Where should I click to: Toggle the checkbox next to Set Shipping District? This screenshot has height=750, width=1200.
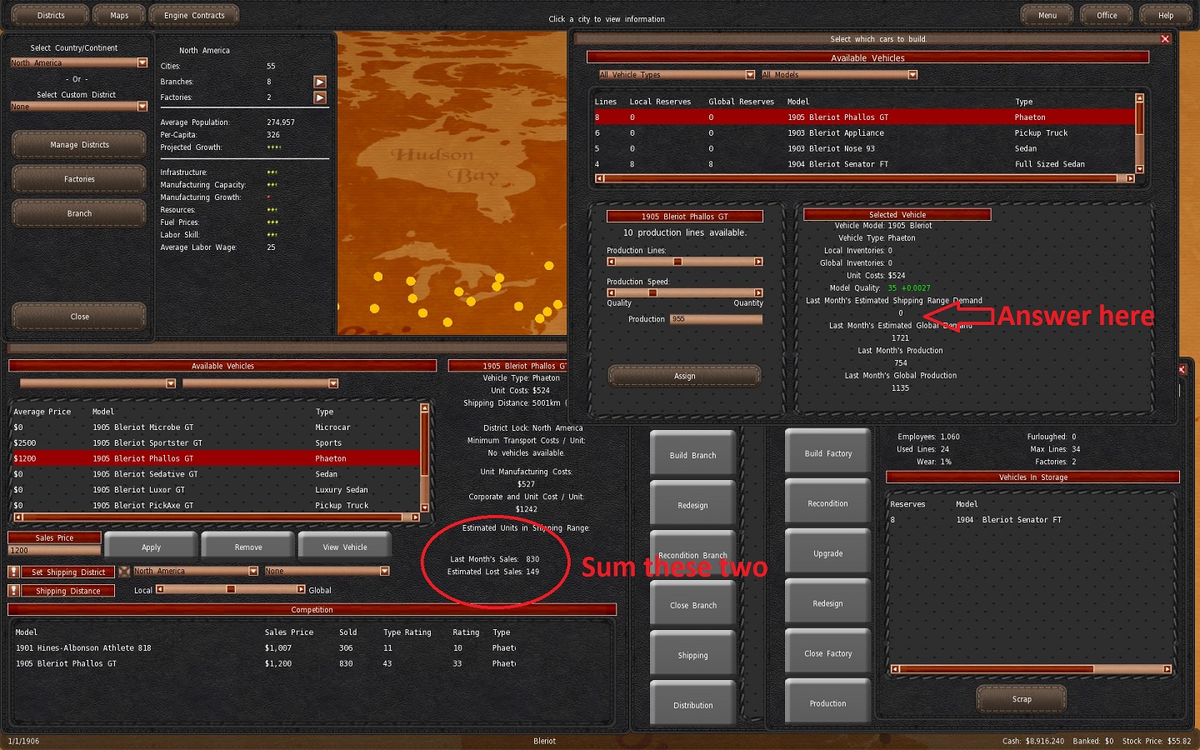pos(124,572)
